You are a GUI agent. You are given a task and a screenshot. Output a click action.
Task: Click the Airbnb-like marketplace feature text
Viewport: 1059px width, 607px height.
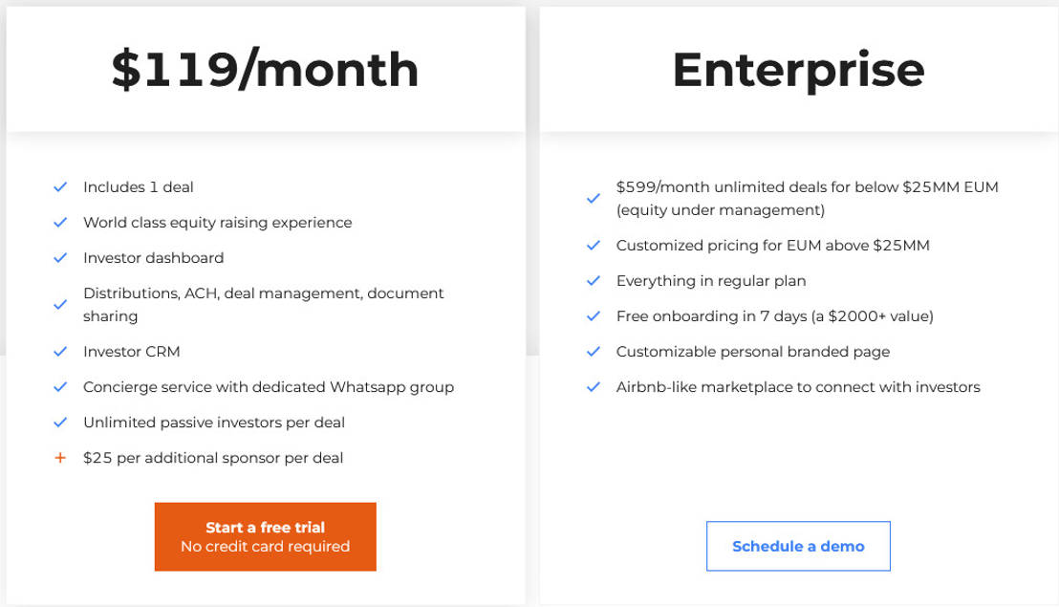pos(798,387)
